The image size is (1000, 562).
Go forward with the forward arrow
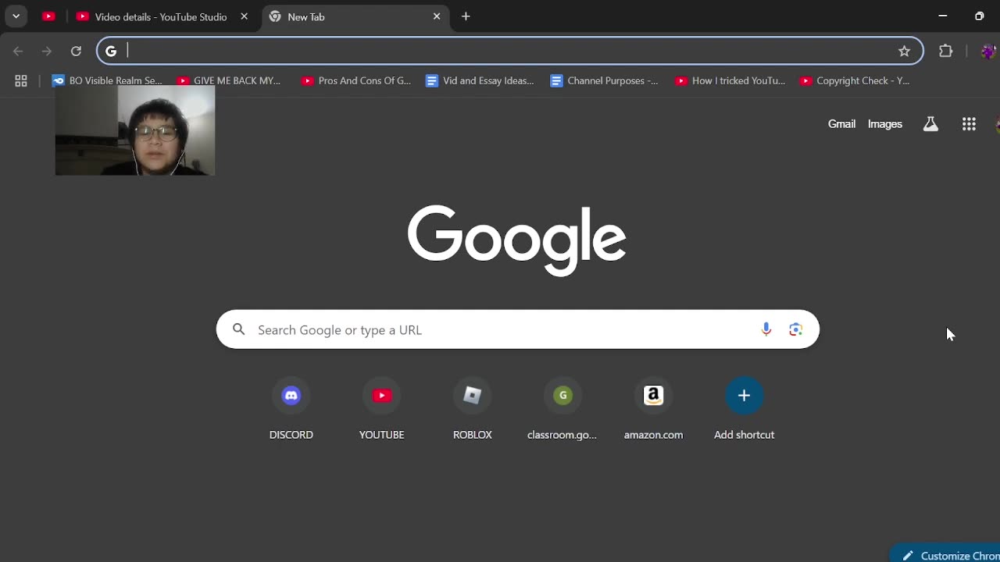coord(47,52)
